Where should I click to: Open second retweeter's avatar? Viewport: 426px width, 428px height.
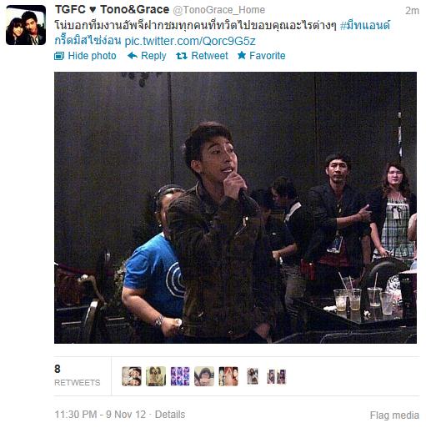(156, 376)
